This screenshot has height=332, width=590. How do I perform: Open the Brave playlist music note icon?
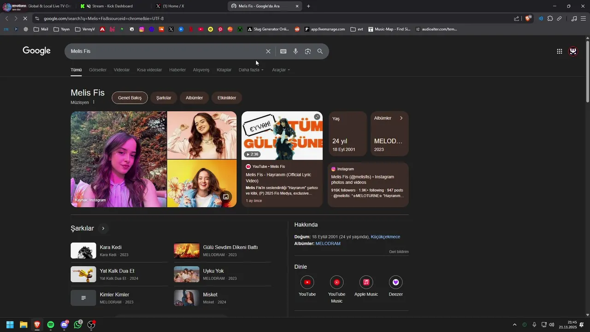pyautogui.click(x=574, y=18)
